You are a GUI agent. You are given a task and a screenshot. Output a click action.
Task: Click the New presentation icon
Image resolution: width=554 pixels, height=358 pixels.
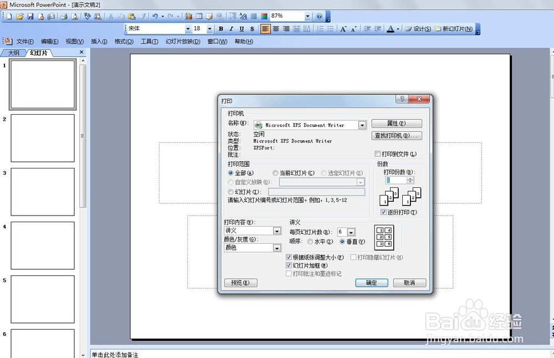pyautogui.click(x=9, y=16)
